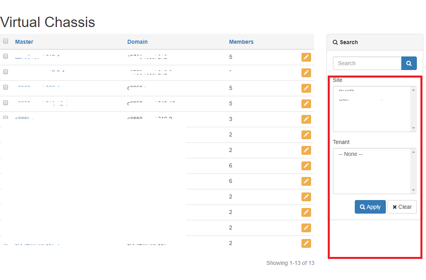Click the Clear button

tap(402, 207)
